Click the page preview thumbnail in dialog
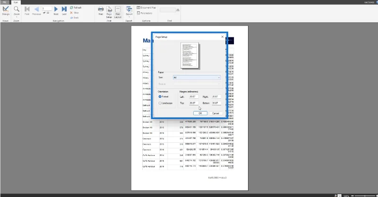378x197 pixels. 190,55
